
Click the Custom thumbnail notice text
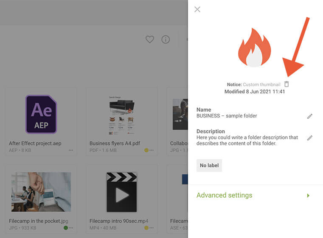coord(261,84)
